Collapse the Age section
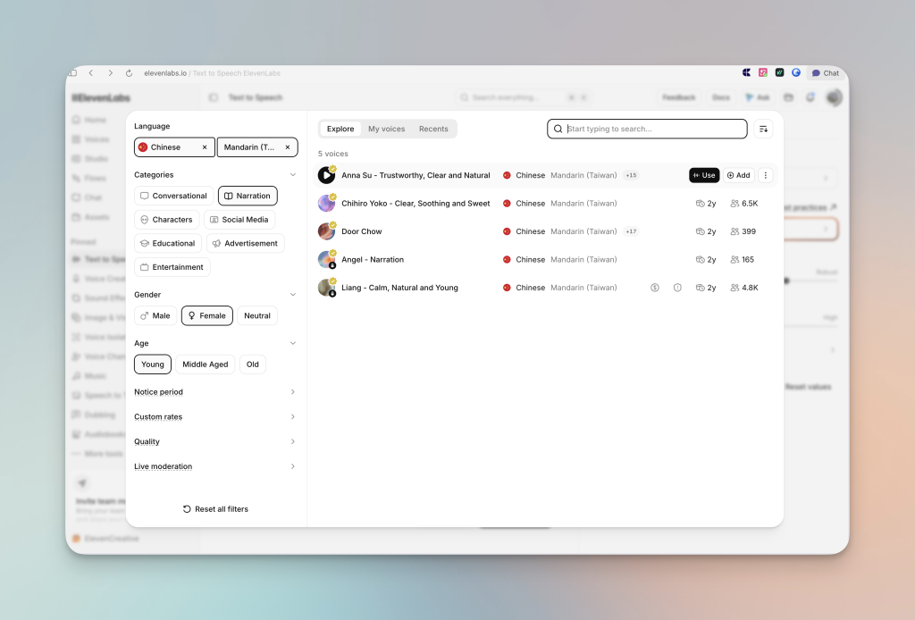Image resolution: width=915 pixels, height=620 pixels. coord(293,344)
